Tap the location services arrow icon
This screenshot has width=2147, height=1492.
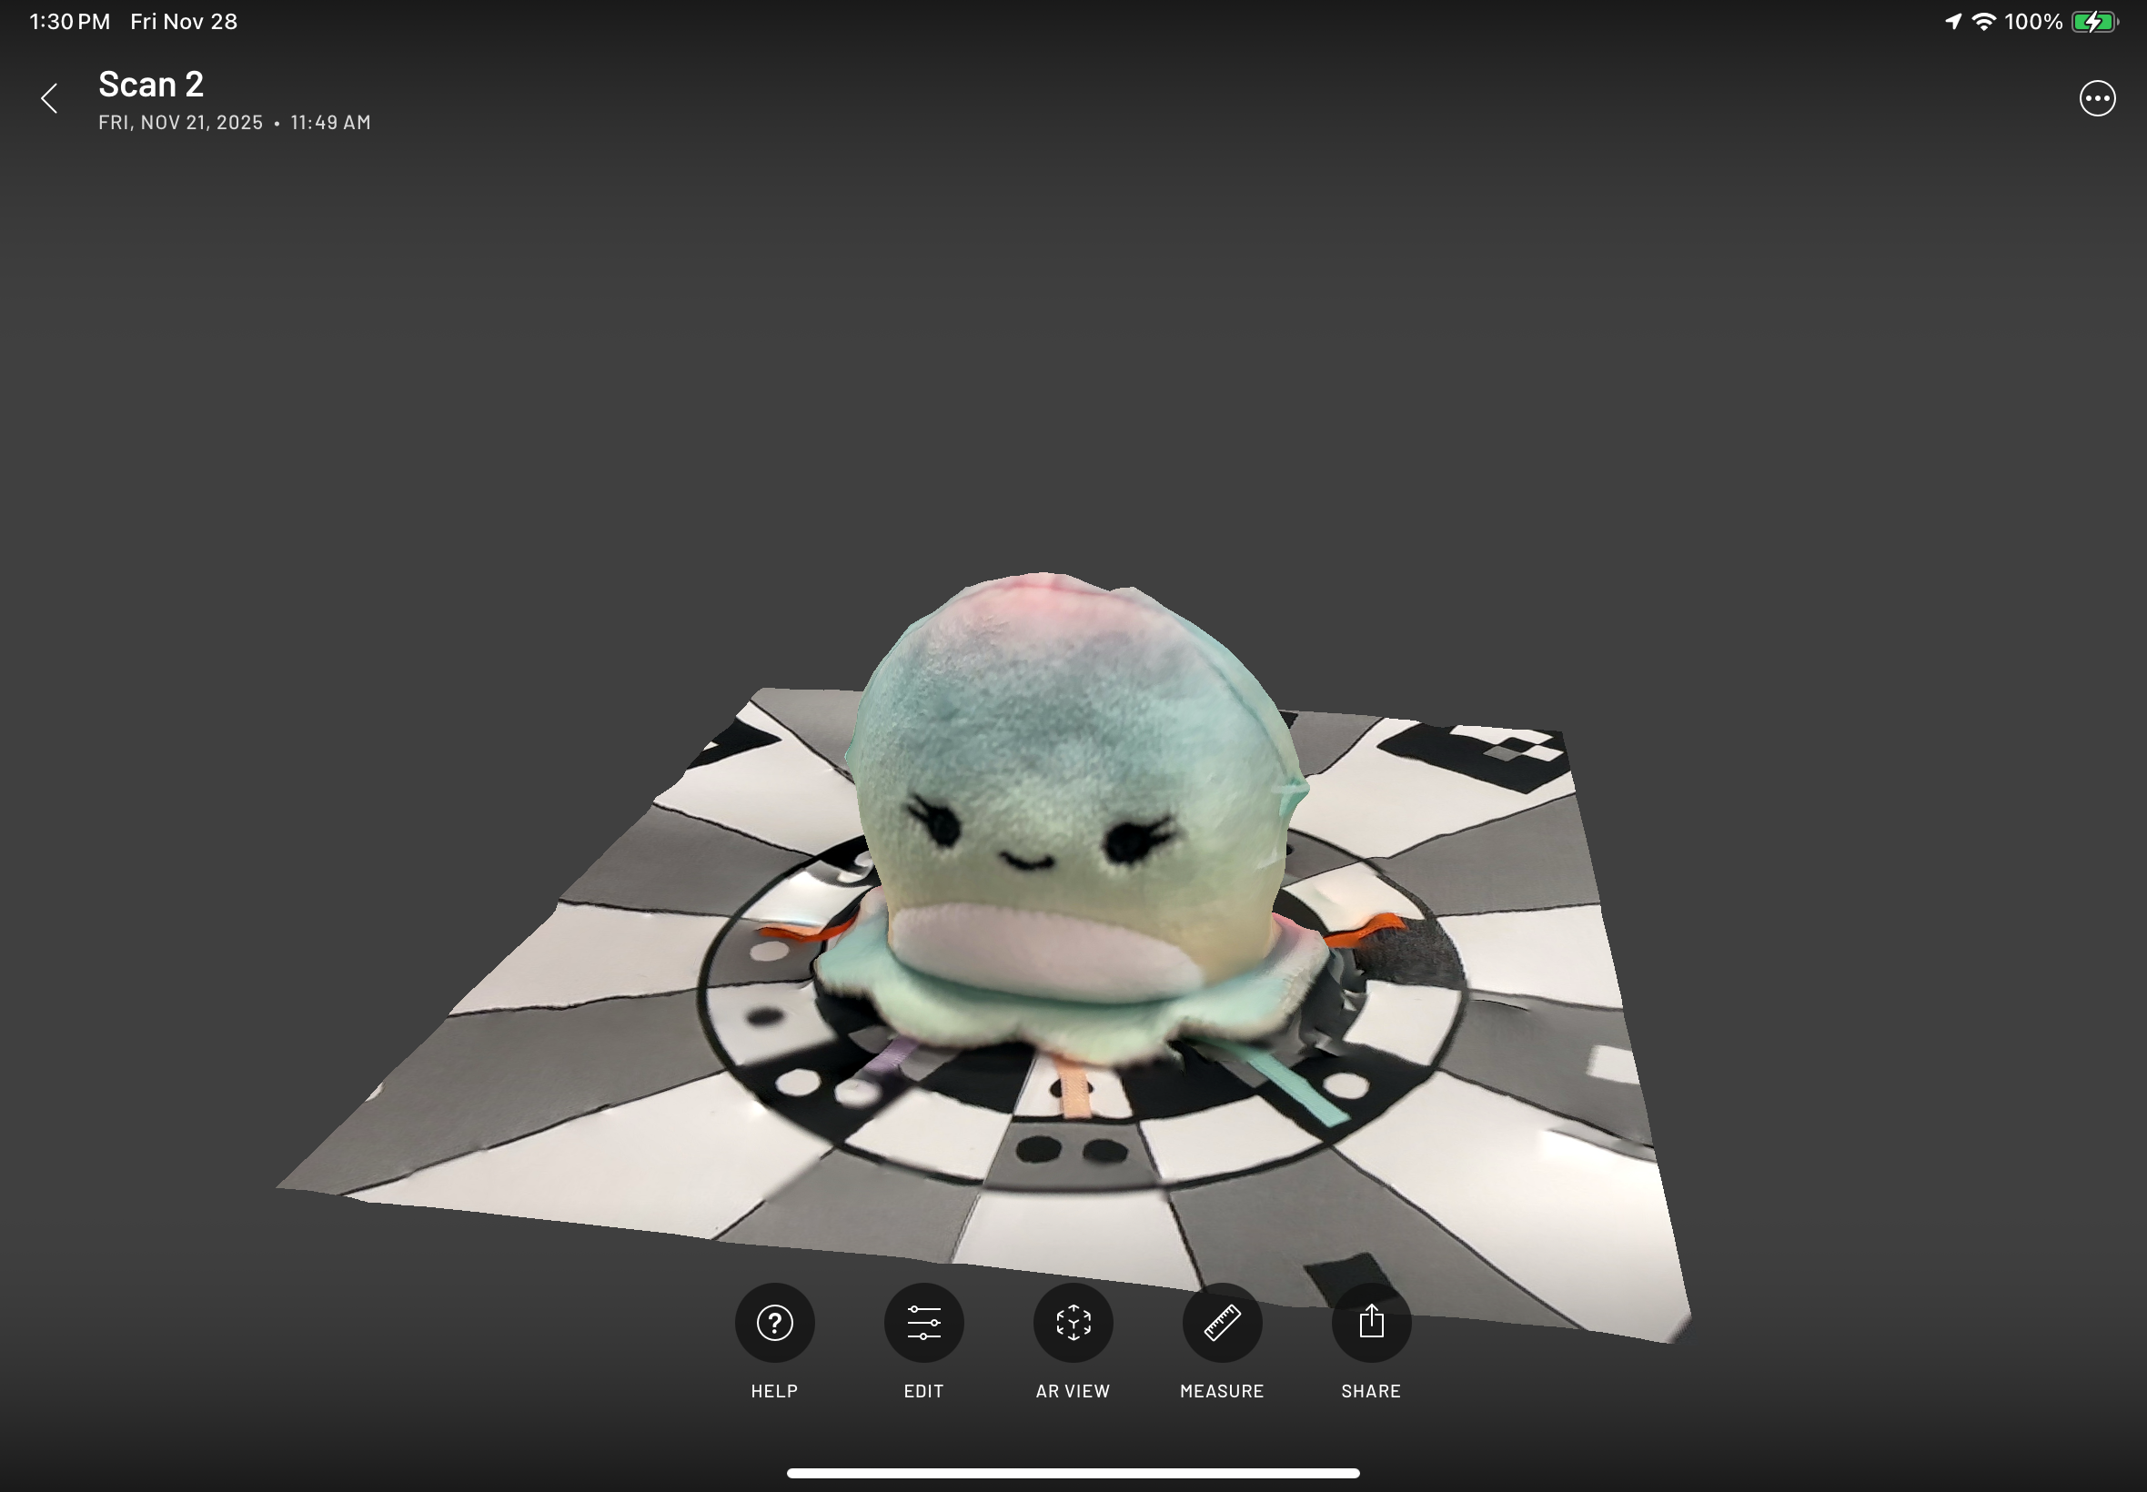click(1952, 22)
